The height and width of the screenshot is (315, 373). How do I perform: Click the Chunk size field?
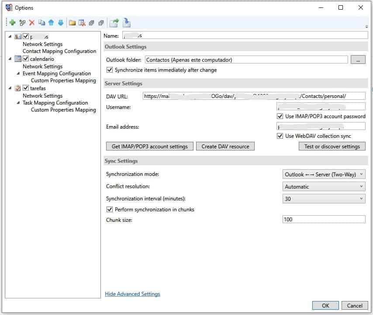(x=324, y=219)
